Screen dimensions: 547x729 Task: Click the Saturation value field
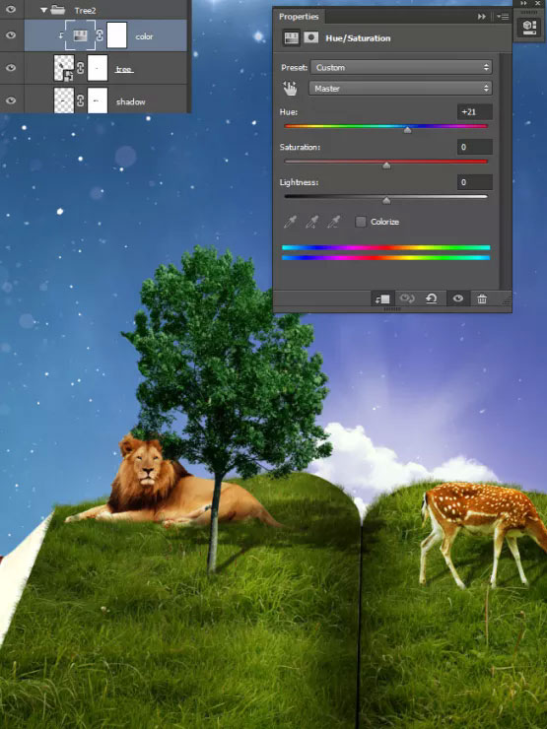coord(474,147)
